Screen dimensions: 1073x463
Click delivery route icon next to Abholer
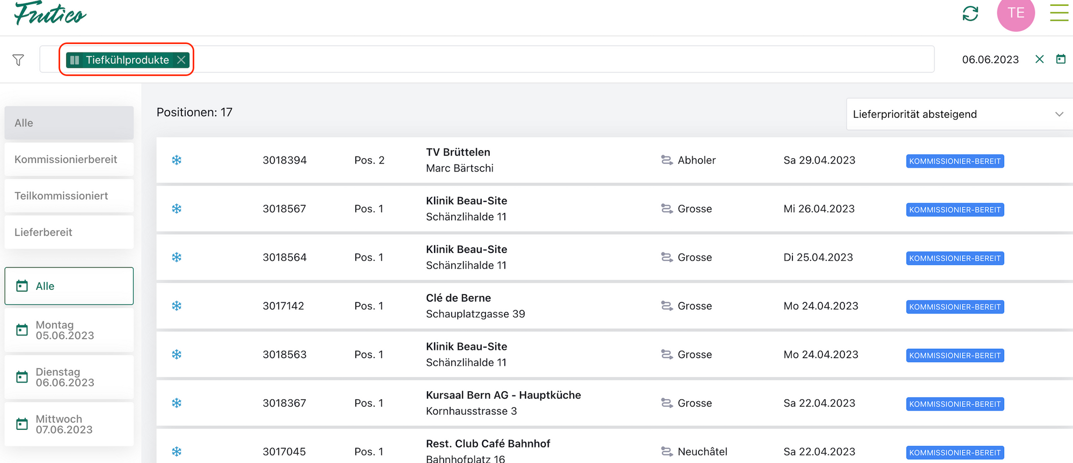(x=666, y=160)
